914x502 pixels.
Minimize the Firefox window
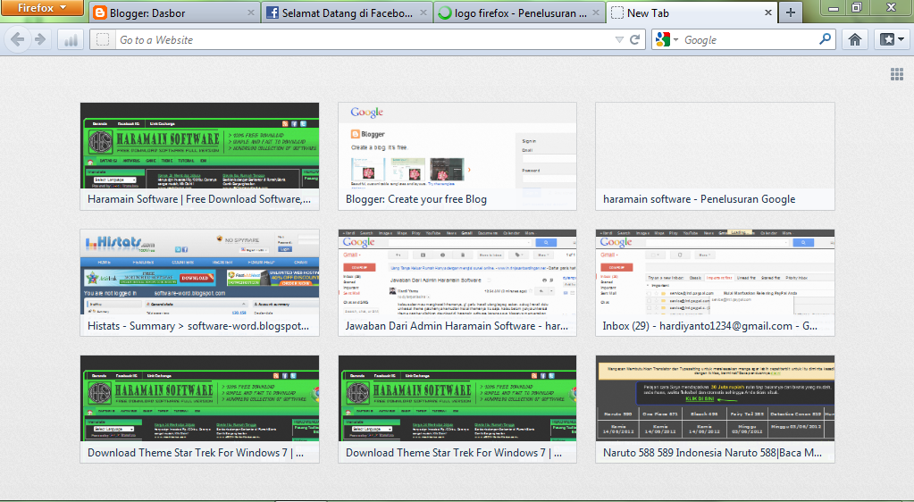(834, 7)
